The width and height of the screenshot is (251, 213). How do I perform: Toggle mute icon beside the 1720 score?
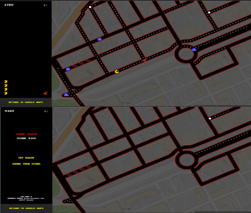(x=45, y=5)
